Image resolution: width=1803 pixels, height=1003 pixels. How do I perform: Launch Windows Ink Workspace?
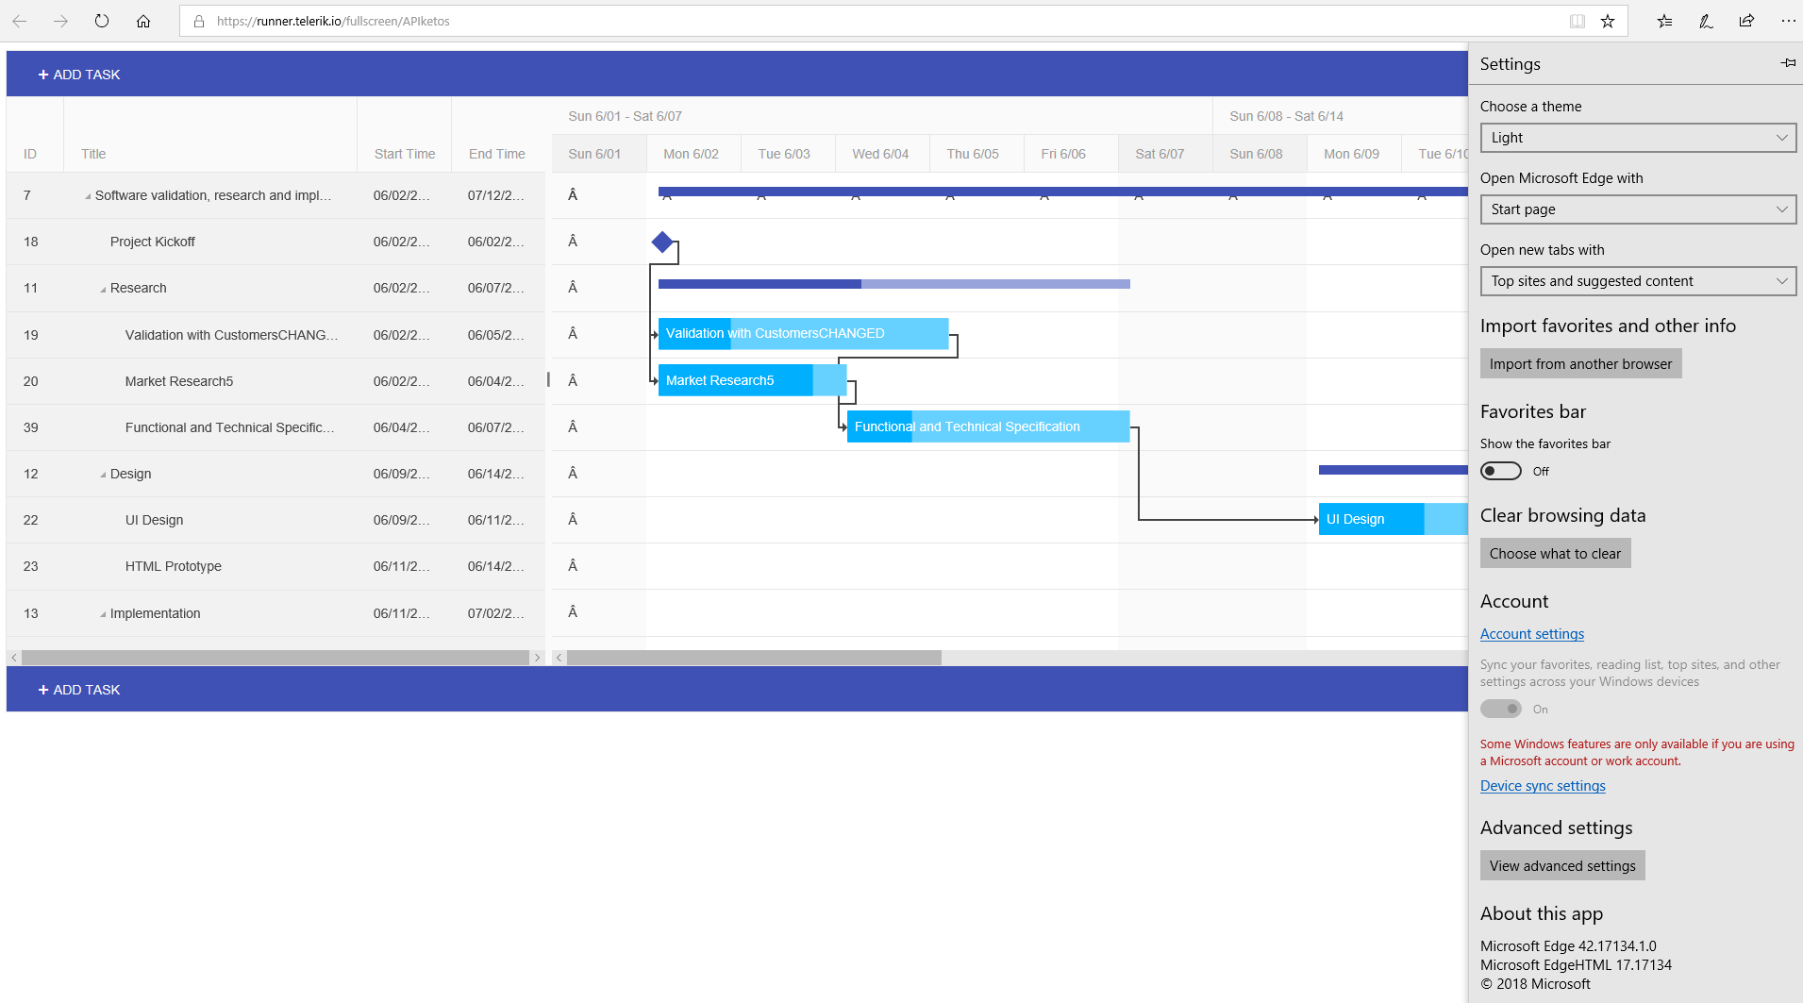click(1705, 21)
